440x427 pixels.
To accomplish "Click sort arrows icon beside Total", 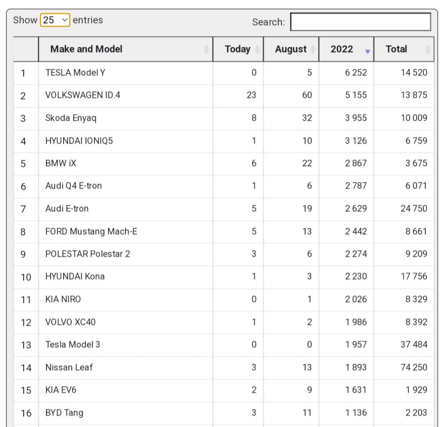I will coord(428,50).
